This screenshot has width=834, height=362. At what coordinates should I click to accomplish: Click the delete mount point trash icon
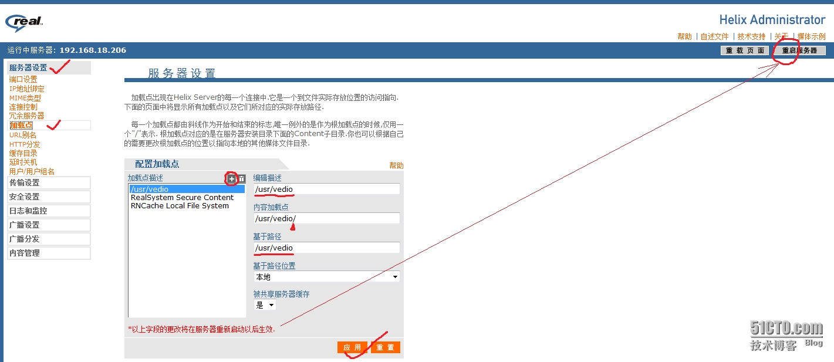click(x=241, y=178)
